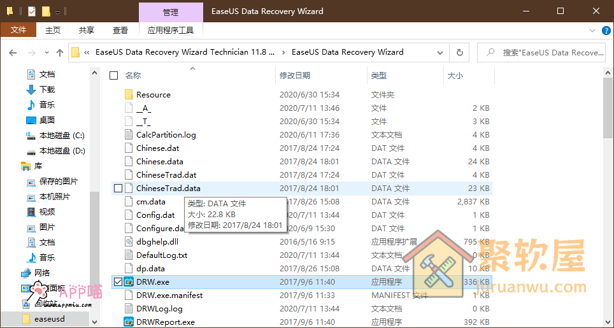
Task: Switch to the 查看 view tab
Action: pos(120,30)
